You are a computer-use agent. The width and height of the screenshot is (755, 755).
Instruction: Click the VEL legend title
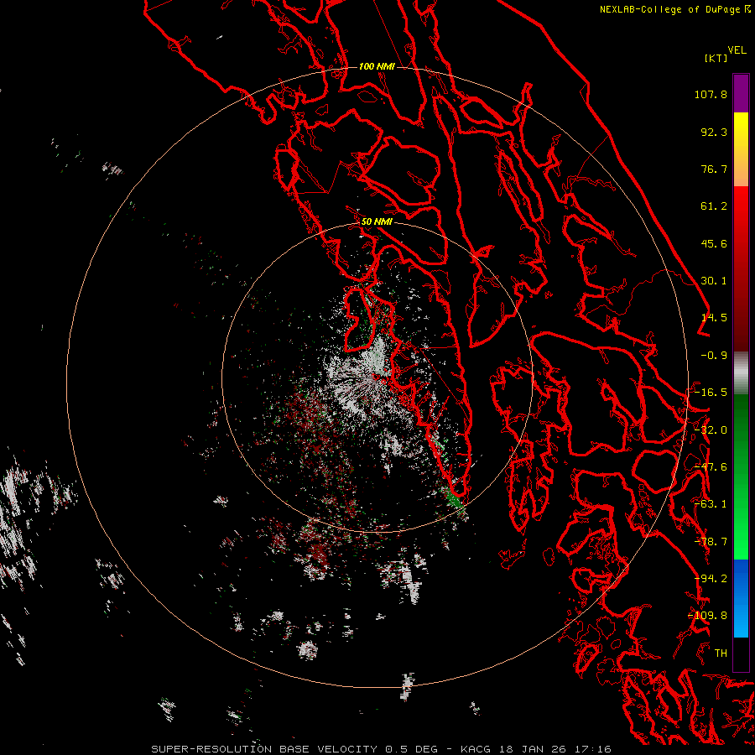click(x=737, y=50)
